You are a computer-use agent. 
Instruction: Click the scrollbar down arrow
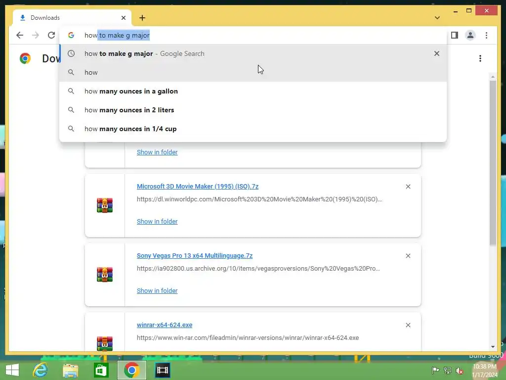pyautogui.click(x=493, y=347)
